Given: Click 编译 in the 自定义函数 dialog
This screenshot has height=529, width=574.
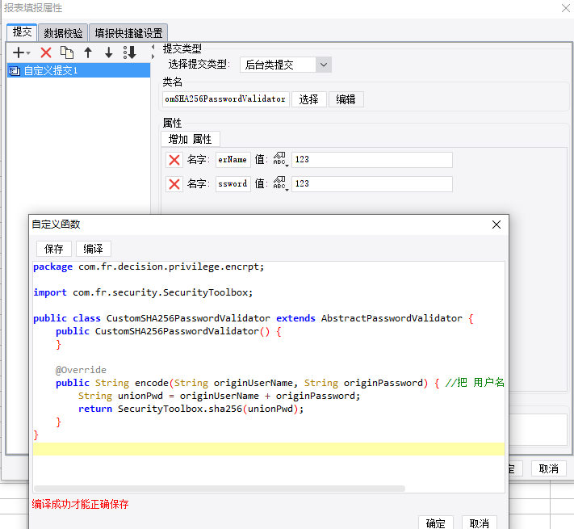Looking at the screenshot, I should pyautogui.click(x=94, y=249).
